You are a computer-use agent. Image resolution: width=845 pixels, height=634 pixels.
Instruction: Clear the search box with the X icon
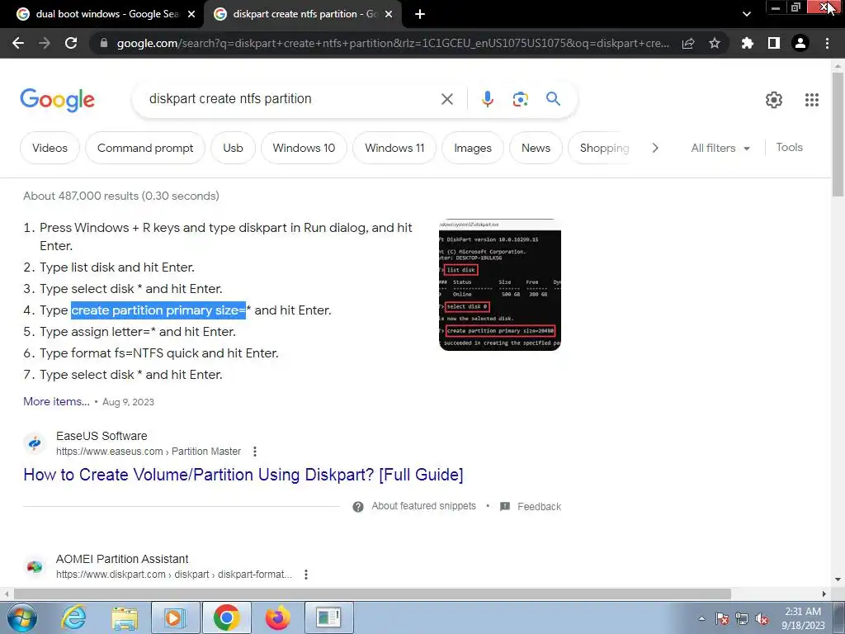point(446,99)
